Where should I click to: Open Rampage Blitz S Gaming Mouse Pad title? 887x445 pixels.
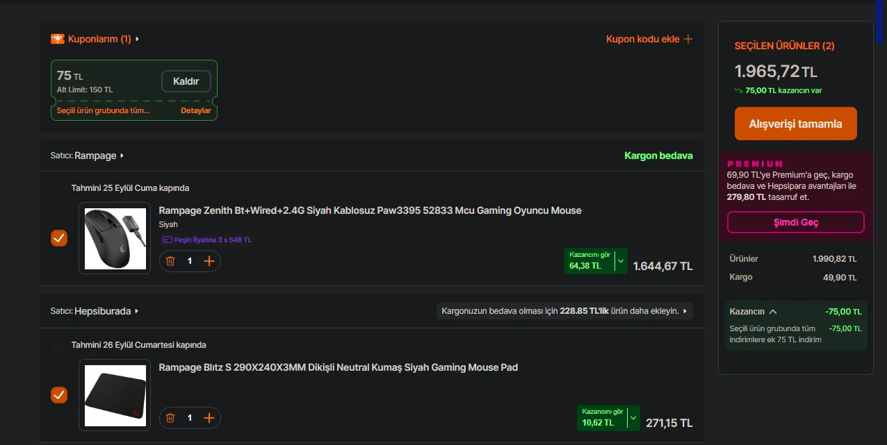tap(339, 367)
